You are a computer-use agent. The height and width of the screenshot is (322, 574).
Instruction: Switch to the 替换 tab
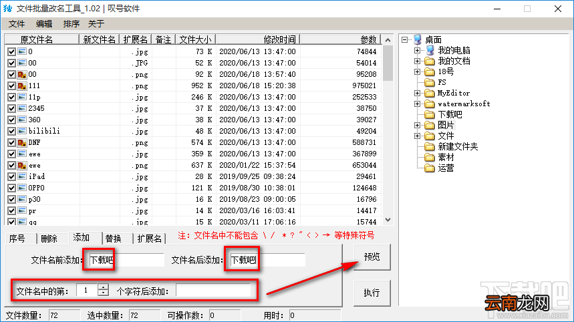click(117, 238)
